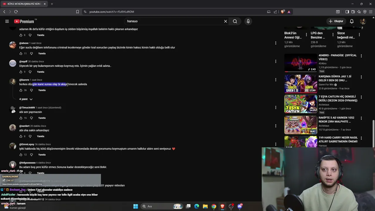Like @TimucinMN's comment

21,118
